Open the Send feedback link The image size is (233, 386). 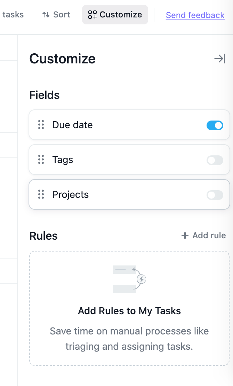click(x=195, y=15)
